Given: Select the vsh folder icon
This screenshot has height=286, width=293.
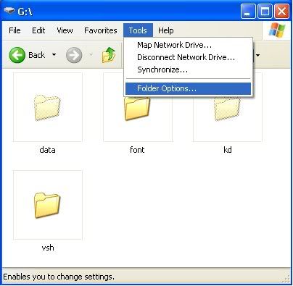Looking at the screenshot, I should click(x=47, y=206).
